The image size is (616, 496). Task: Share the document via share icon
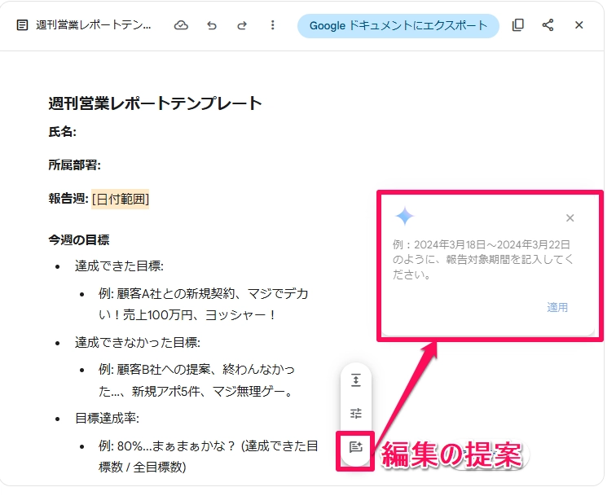tap(548, 25)
